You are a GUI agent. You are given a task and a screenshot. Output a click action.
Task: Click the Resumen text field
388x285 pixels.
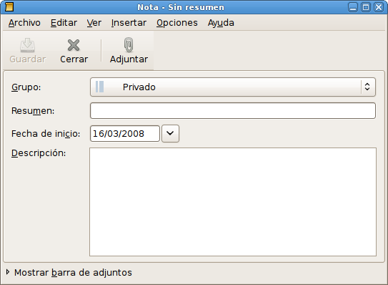233,110
